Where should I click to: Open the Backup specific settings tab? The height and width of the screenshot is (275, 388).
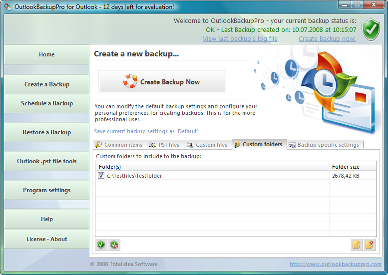click(325, 145)
